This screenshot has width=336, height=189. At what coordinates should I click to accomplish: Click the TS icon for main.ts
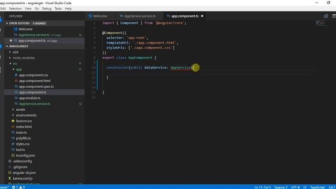13,132
